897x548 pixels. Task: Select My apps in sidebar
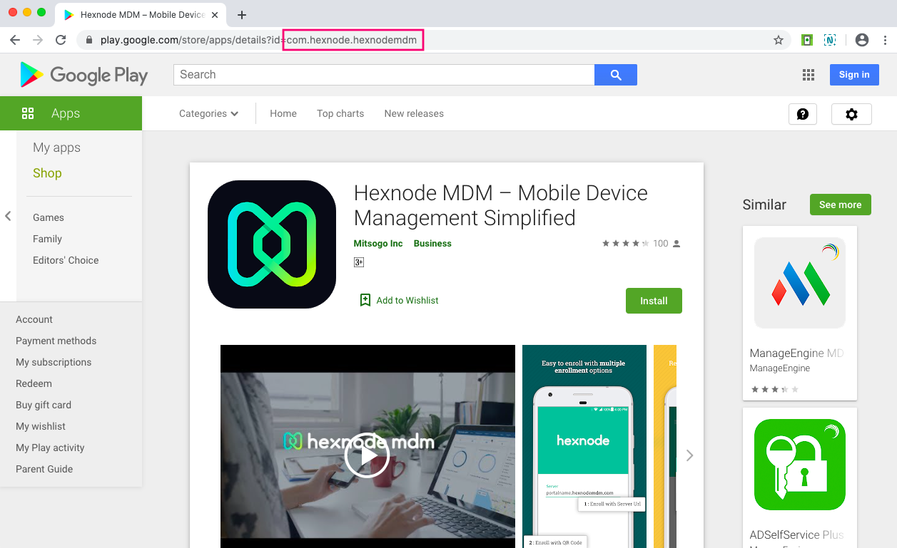point(56,148)
